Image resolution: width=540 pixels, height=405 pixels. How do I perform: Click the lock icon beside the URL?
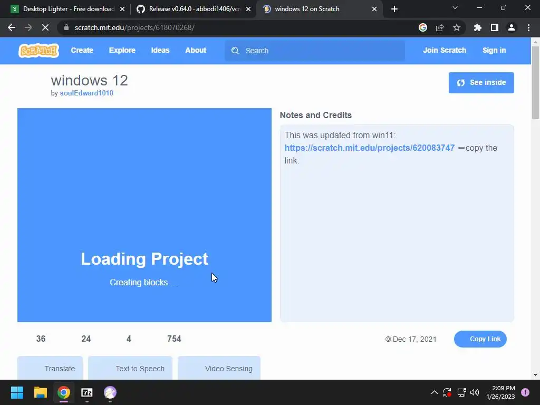tap(66, 27)
